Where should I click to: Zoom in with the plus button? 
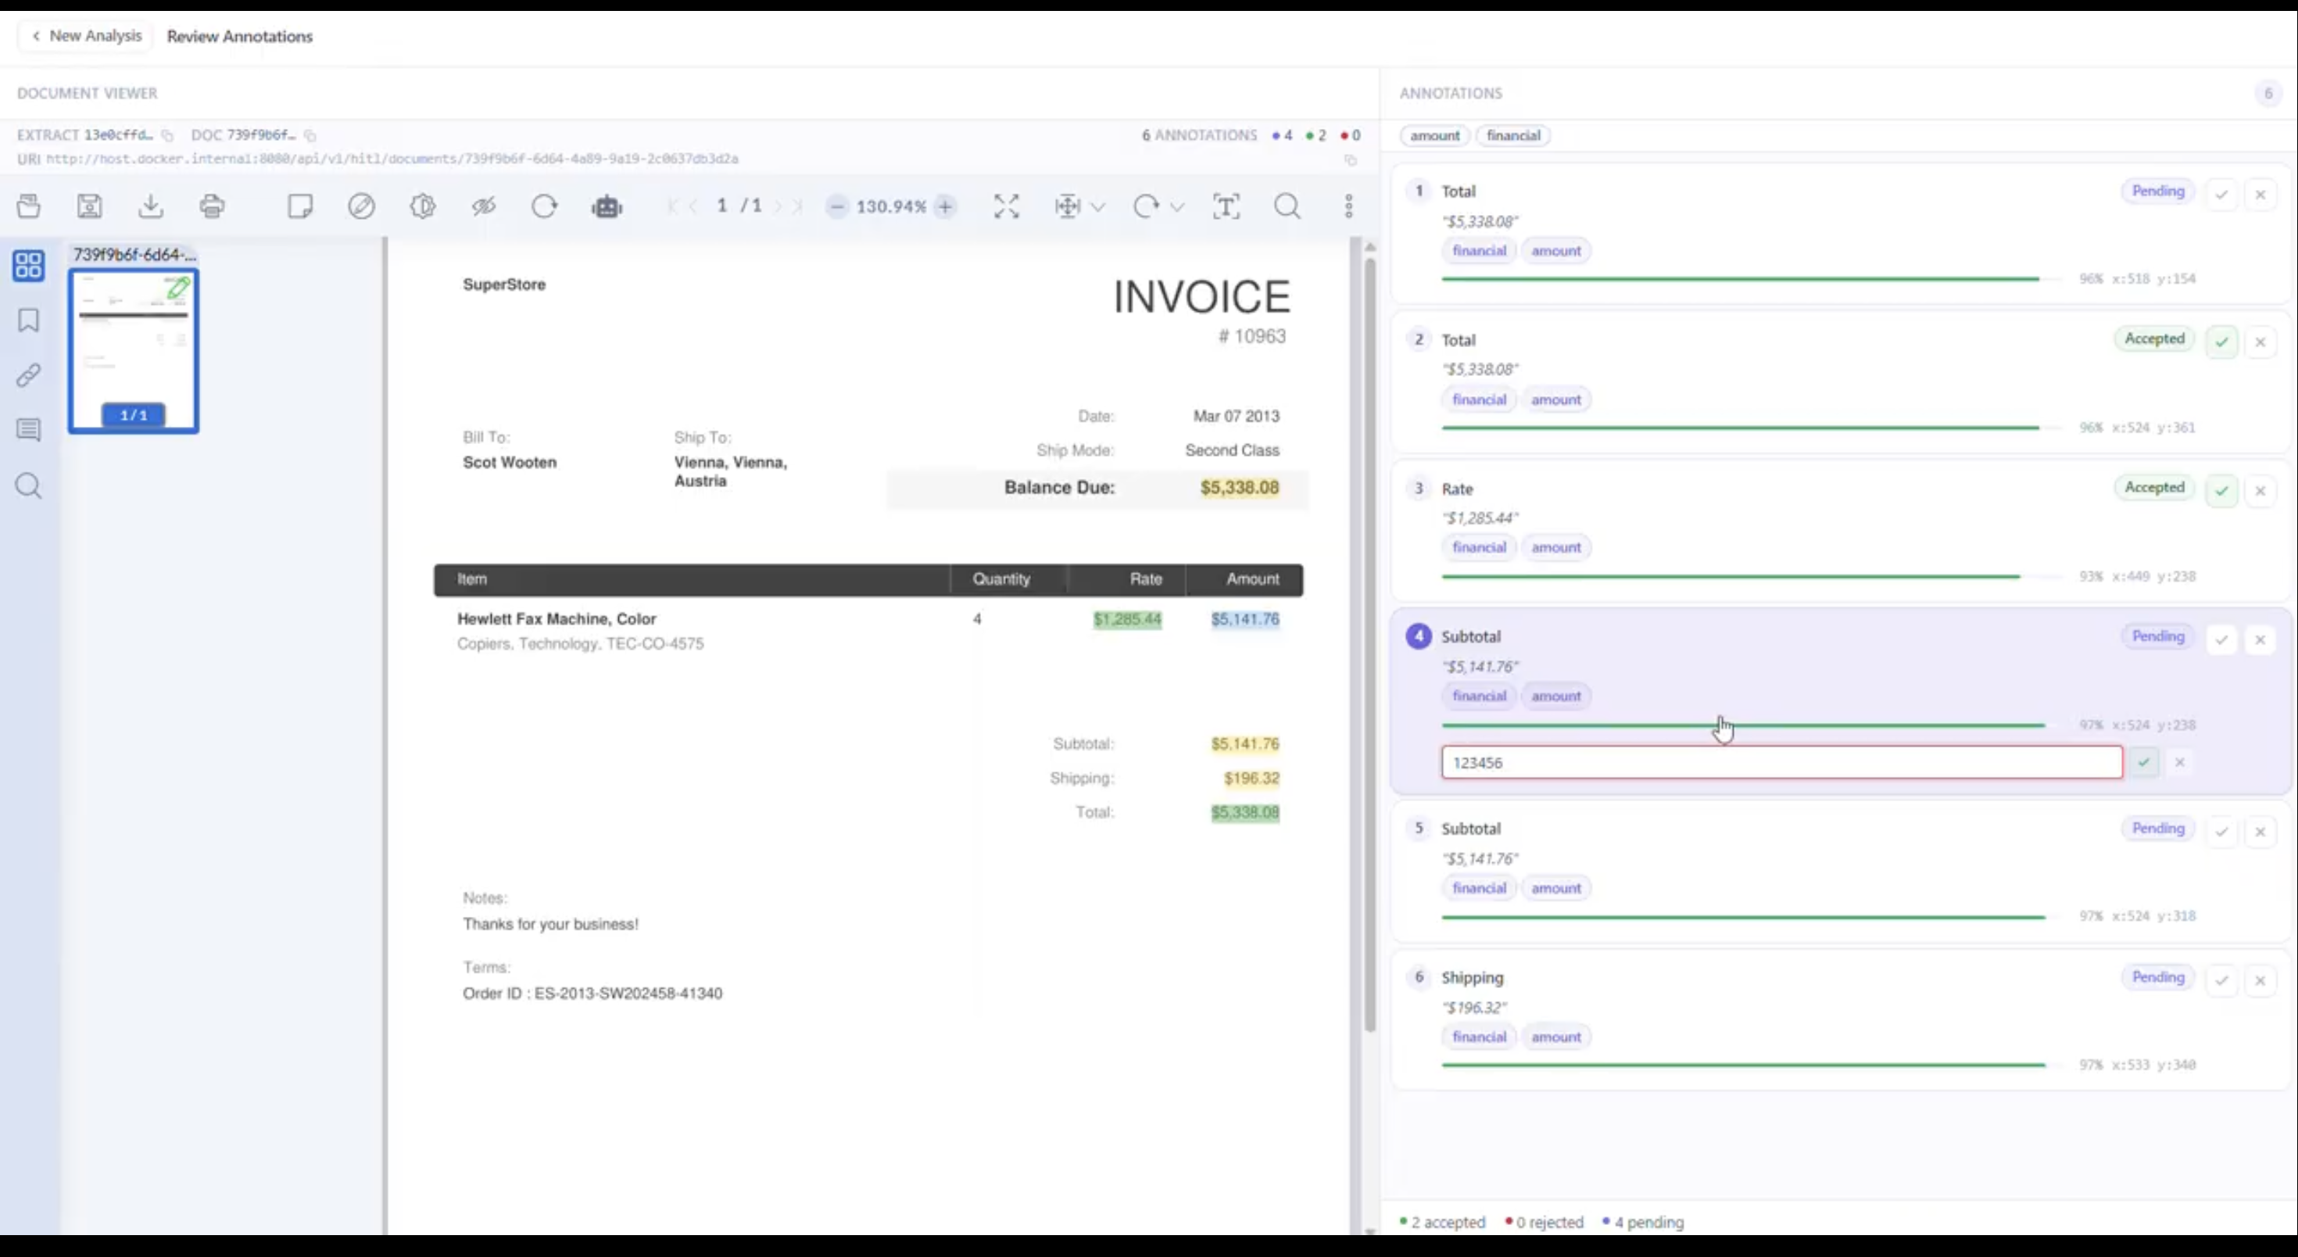pos(946,207)
